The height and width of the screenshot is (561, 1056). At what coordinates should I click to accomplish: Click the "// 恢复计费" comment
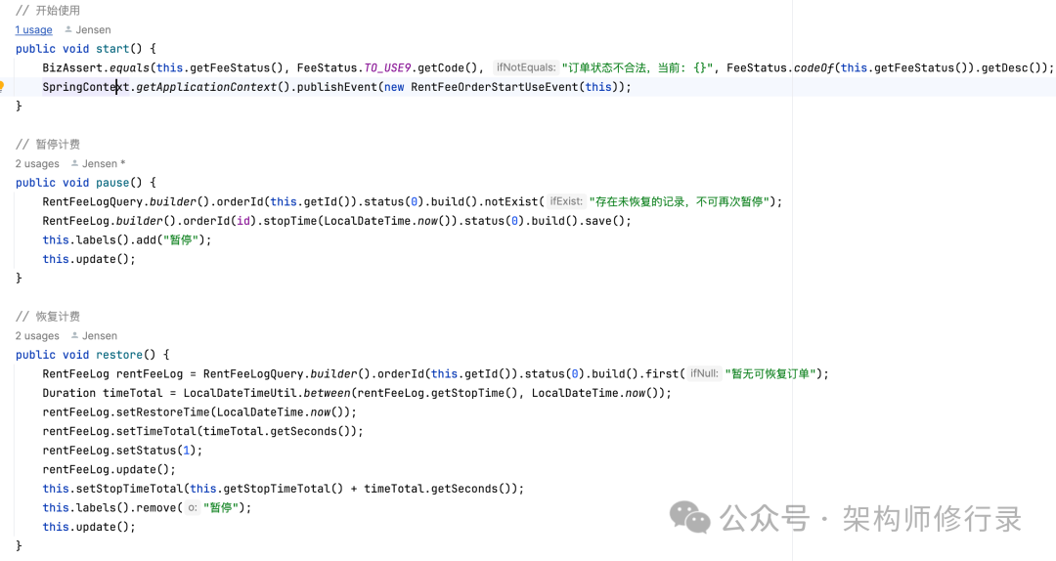(x=48, y=316)
